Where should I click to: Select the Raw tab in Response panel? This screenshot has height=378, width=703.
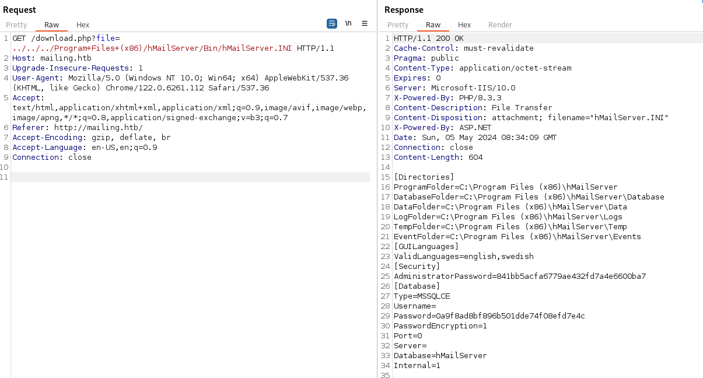[433, 24]
